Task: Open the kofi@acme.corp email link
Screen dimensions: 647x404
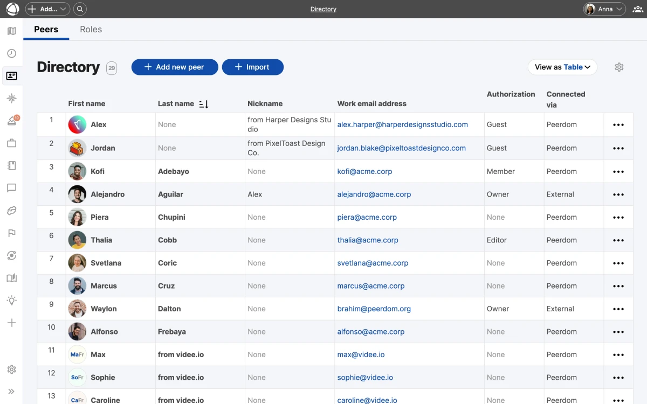Action: coord(364,171)
